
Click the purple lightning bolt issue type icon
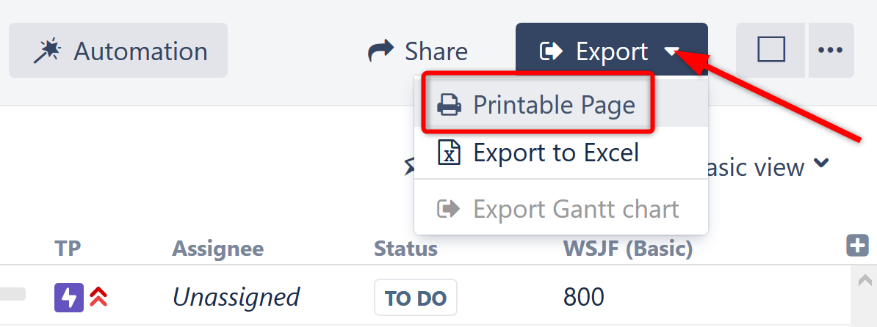[x=69, y=297]
